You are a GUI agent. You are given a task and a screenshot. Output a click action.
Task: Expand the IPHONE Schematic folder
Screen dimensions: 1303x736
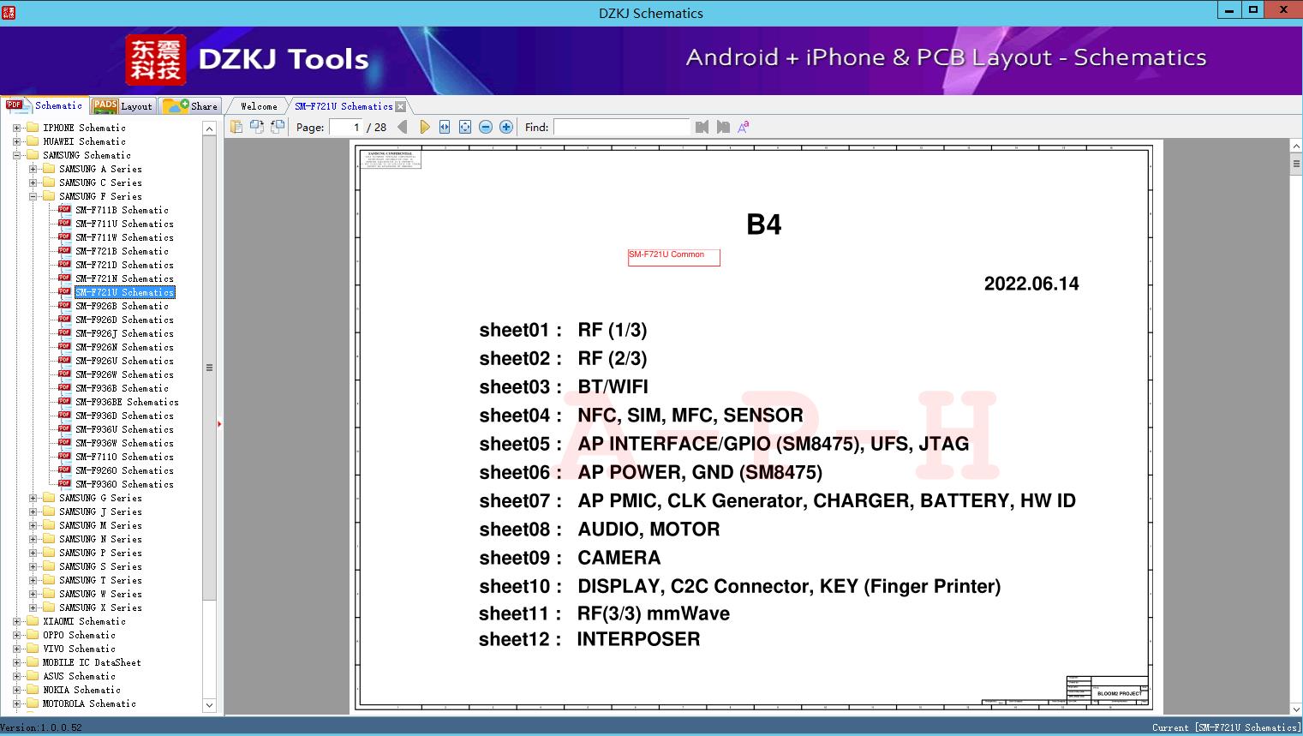[x=16, y=128]
